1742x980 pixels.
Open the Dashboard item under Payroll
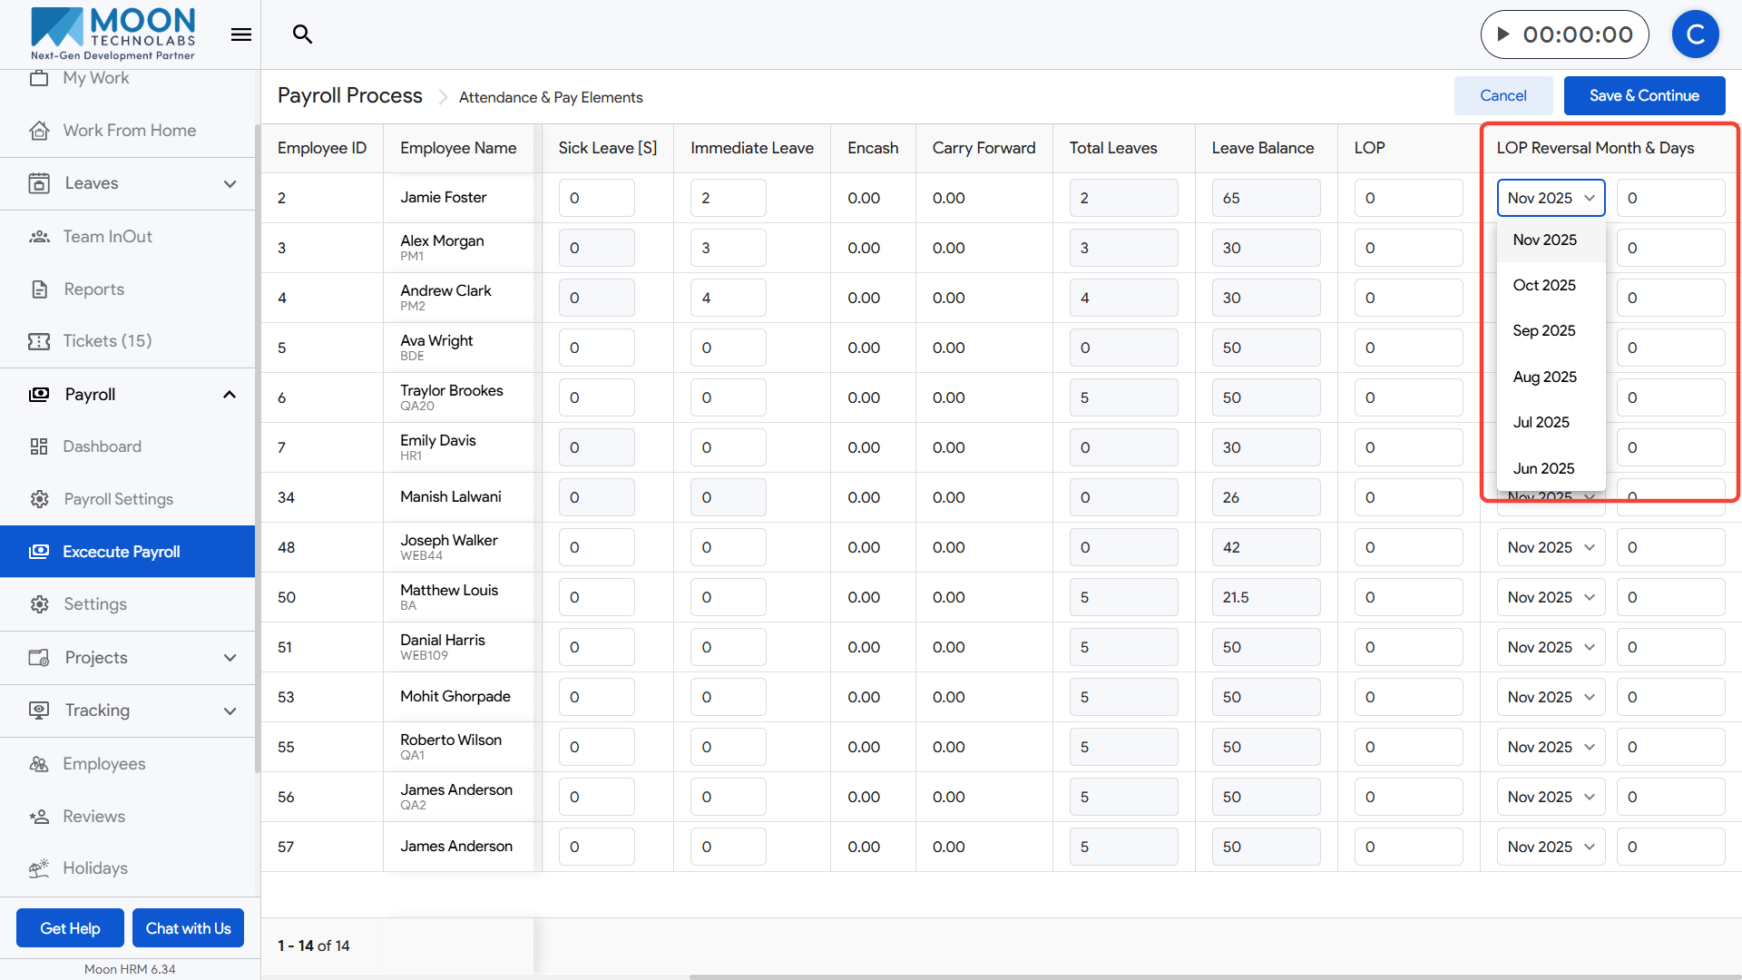(x=102, y=446)
